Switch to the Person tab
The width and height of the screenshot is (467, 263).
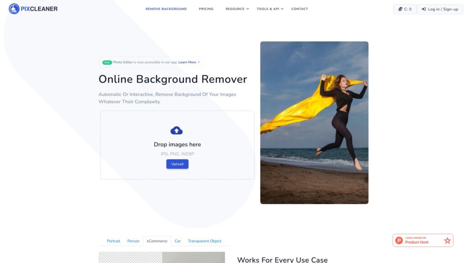click(133, 241)
